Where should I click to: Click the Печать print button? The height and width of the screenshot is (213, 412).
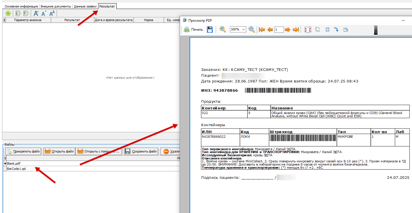(193, 30)
